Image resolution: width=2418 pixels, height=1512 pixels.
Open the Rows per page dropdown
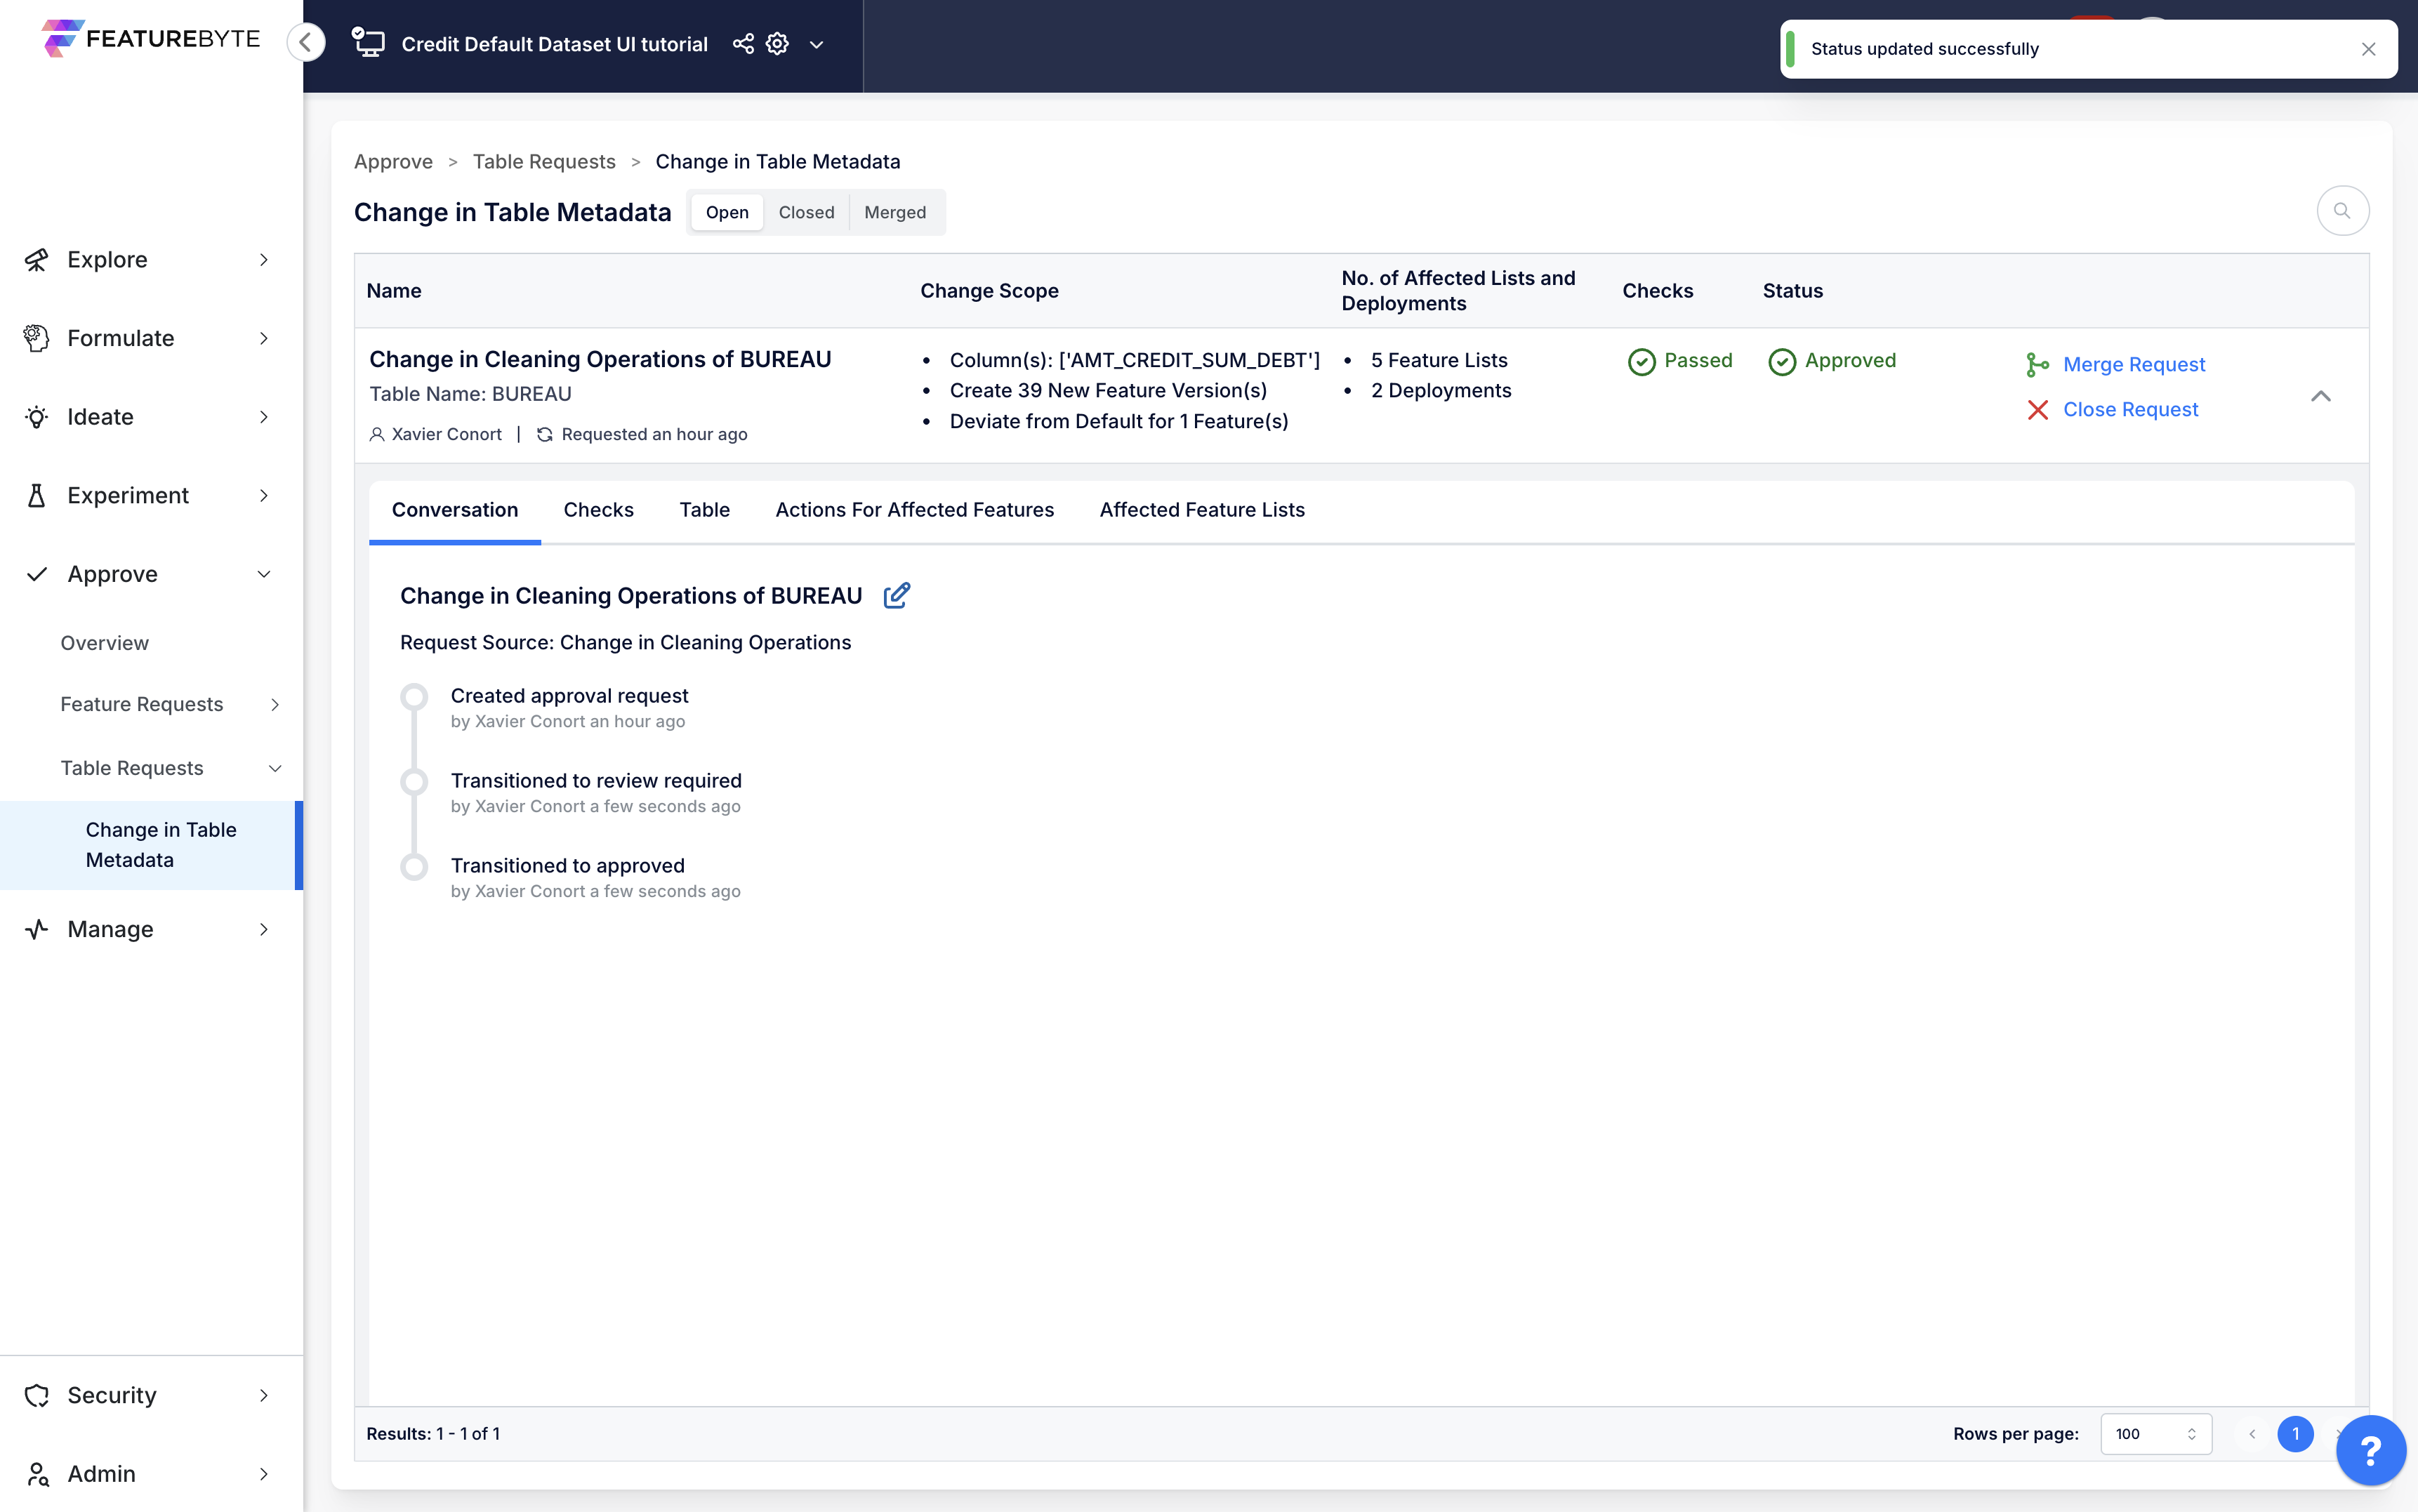click(x=2155, y=1433)
